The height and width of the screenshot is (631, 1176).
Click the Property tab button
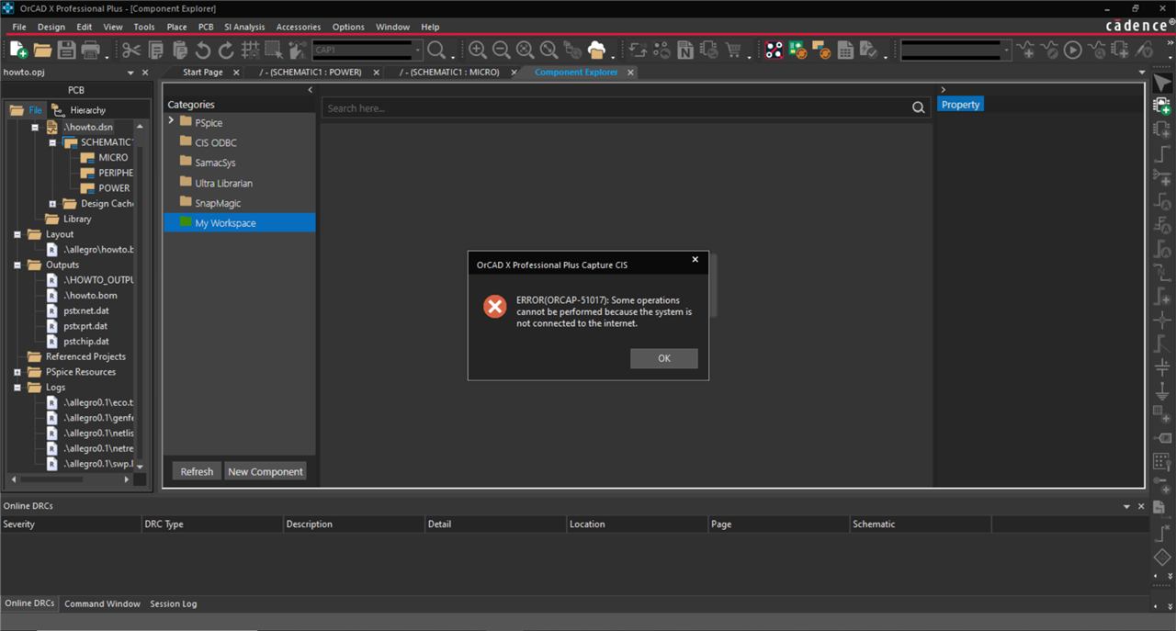pyautogui.click(x=961, y=105)
